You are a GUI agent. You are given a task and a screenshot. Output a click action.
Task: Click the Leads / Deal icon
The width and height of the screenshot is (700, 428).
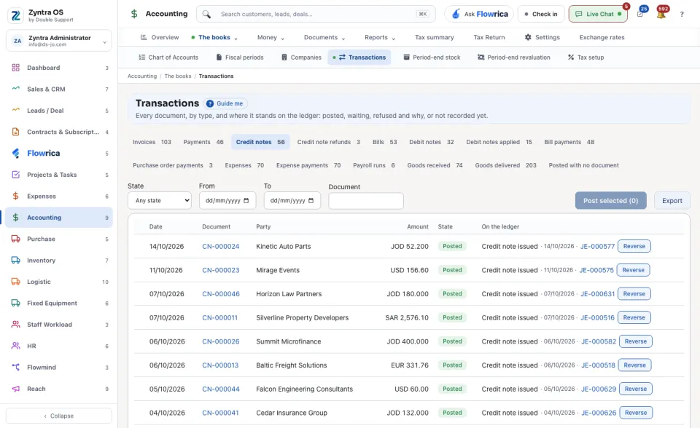pyautogui.click(x=15, y=111)
